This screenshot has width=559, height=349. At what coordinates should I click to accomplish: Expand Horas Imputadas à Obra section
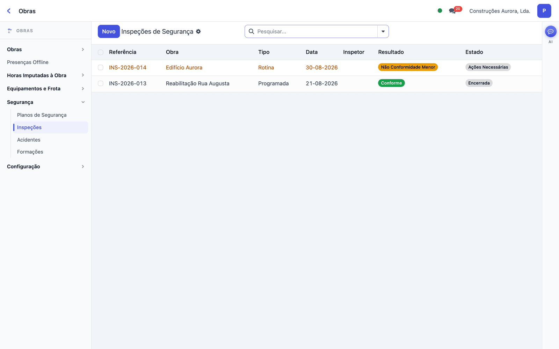coord(45,75)
